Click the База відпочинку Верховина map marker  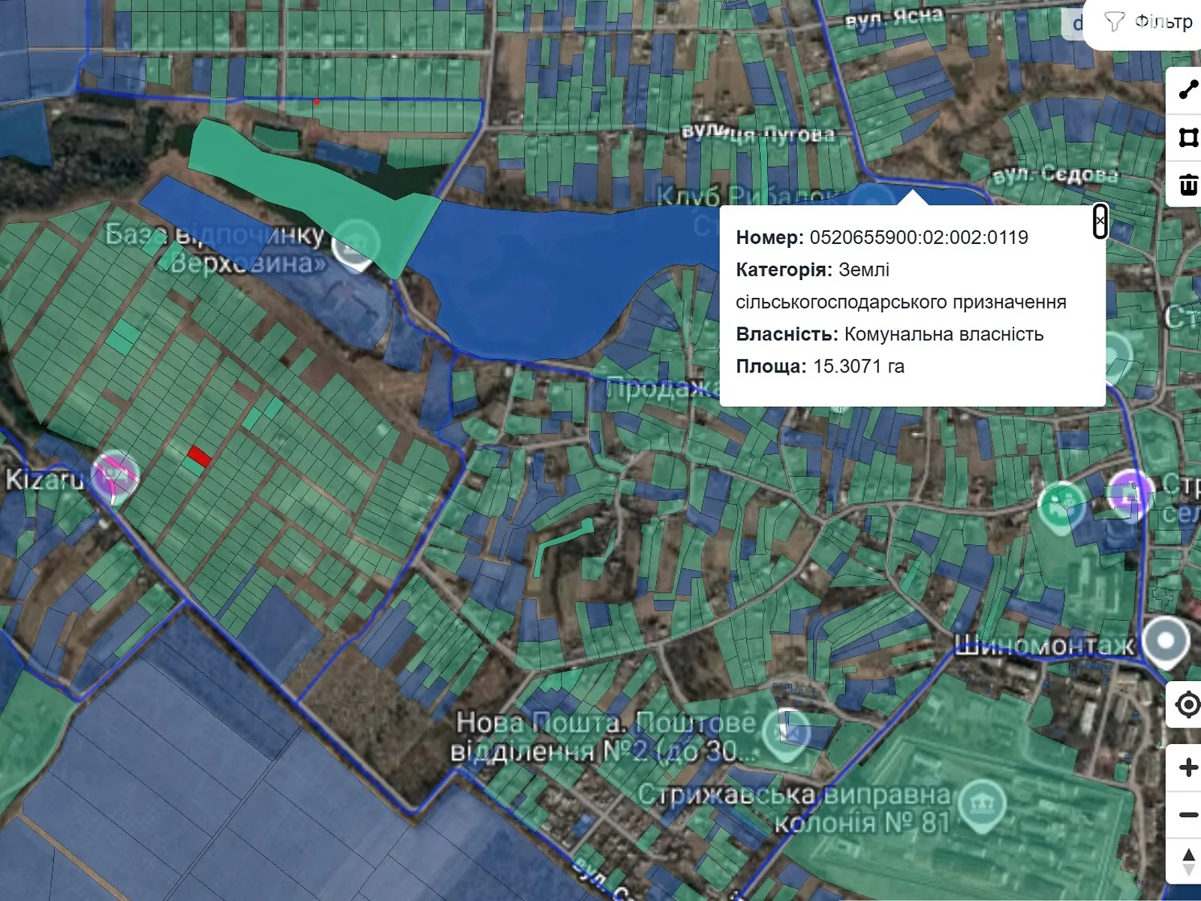click(x=355, y=245)
